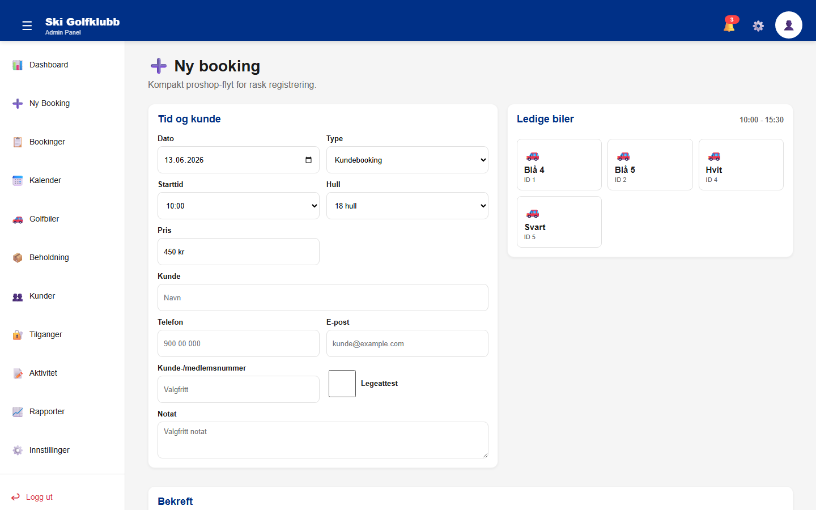Open the hamburger menu icon
This screenshot has width=816, height=510.
(x=27, y=25)
